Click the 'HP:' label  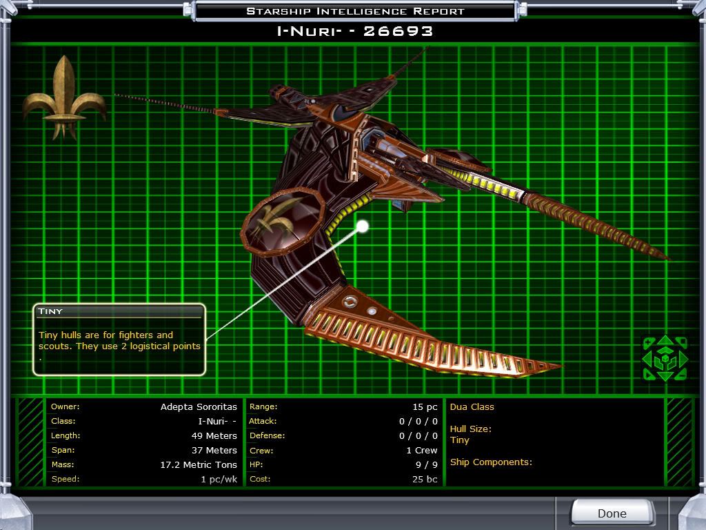pos(256,464)
